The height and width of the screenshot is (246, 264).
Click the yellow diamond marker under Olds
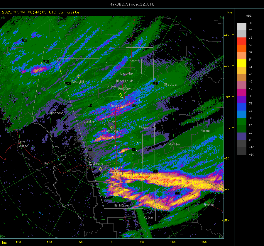tap(112, 128)
